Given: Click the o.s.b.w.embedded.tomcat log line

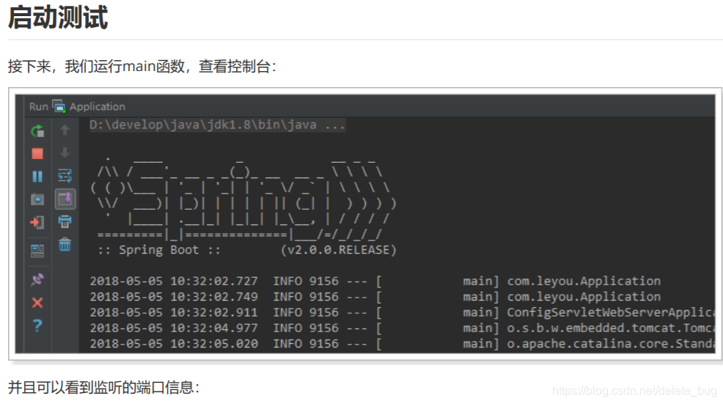Looking at the screenshot, I should pyautogui.click(x=402, y=328).
